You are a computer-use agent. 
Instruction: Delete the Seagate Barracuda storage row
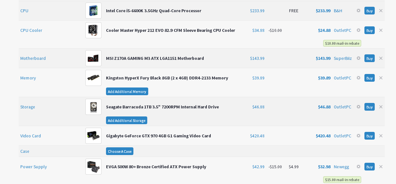pyautogui.click(x=381, y=107)
